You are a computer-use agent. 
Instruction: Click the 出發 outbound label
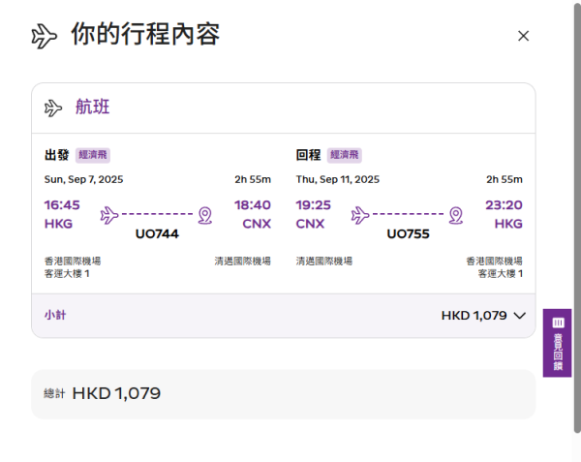coord(57,155)
